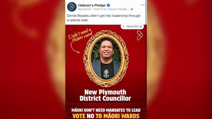Viewport: 212px width, 119px height.
Task: Click the gold logo on the red ad
Action: pyautogui.click(x=140, y=36)
